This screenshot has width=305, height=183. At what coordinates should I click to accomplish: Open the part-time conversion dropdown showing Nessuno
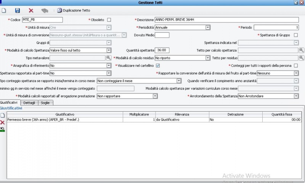pyautogui.click(x=296, y=73)
